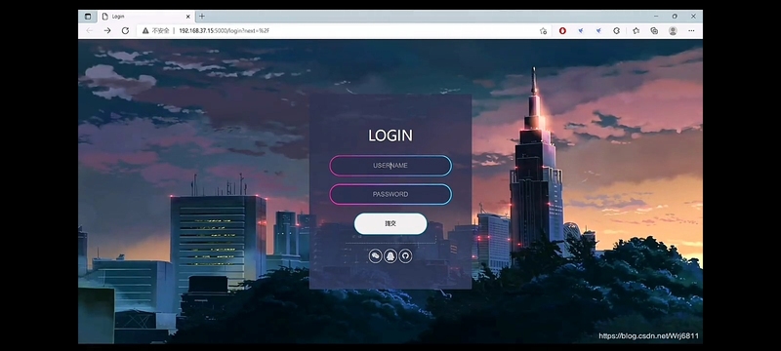This screenshot has width=781, height=351.
Task: Focus the USERNAME input field
Action: coord(390,166)
